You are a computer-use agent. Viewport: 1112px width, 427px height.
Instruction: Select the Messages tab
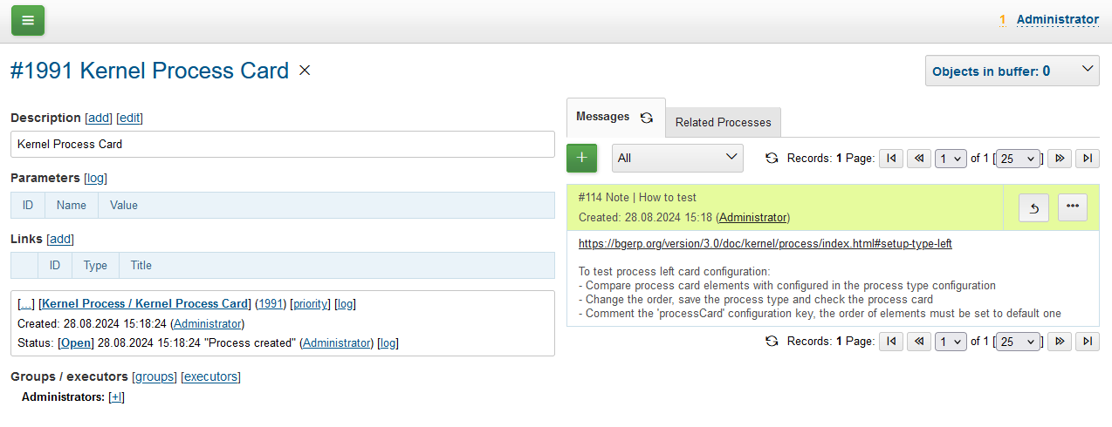coord(603,117)
